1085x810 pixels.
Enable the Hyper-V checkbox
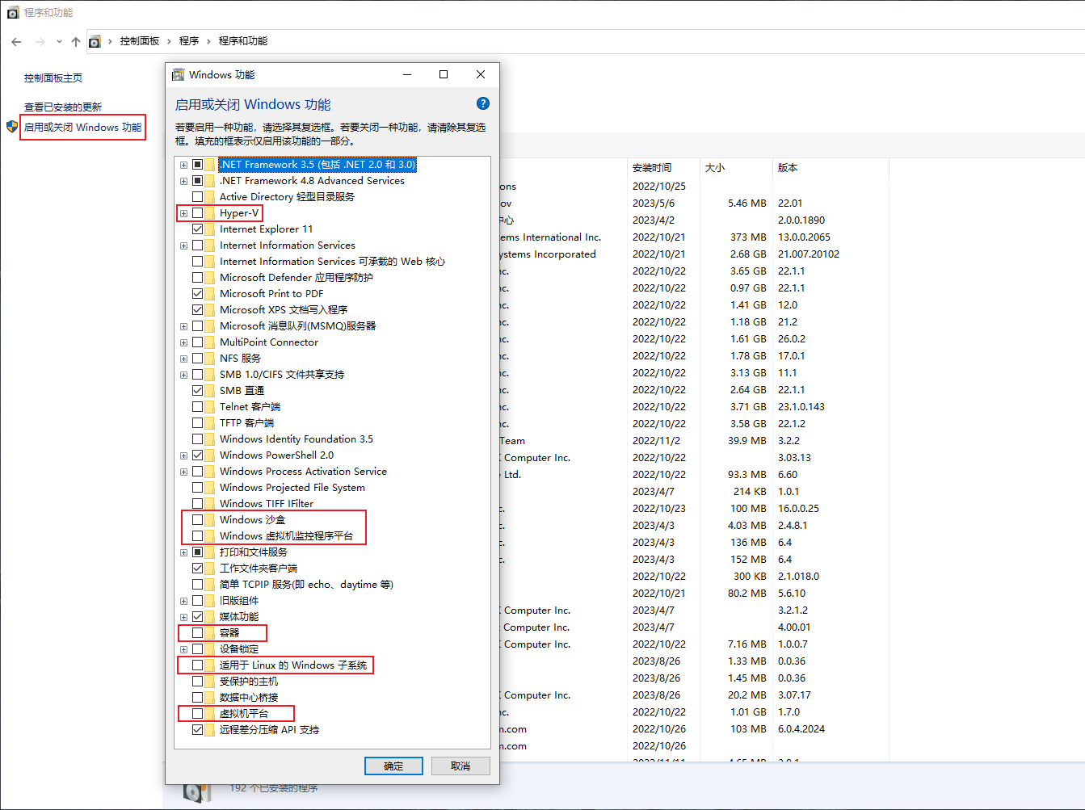[197, 213]
